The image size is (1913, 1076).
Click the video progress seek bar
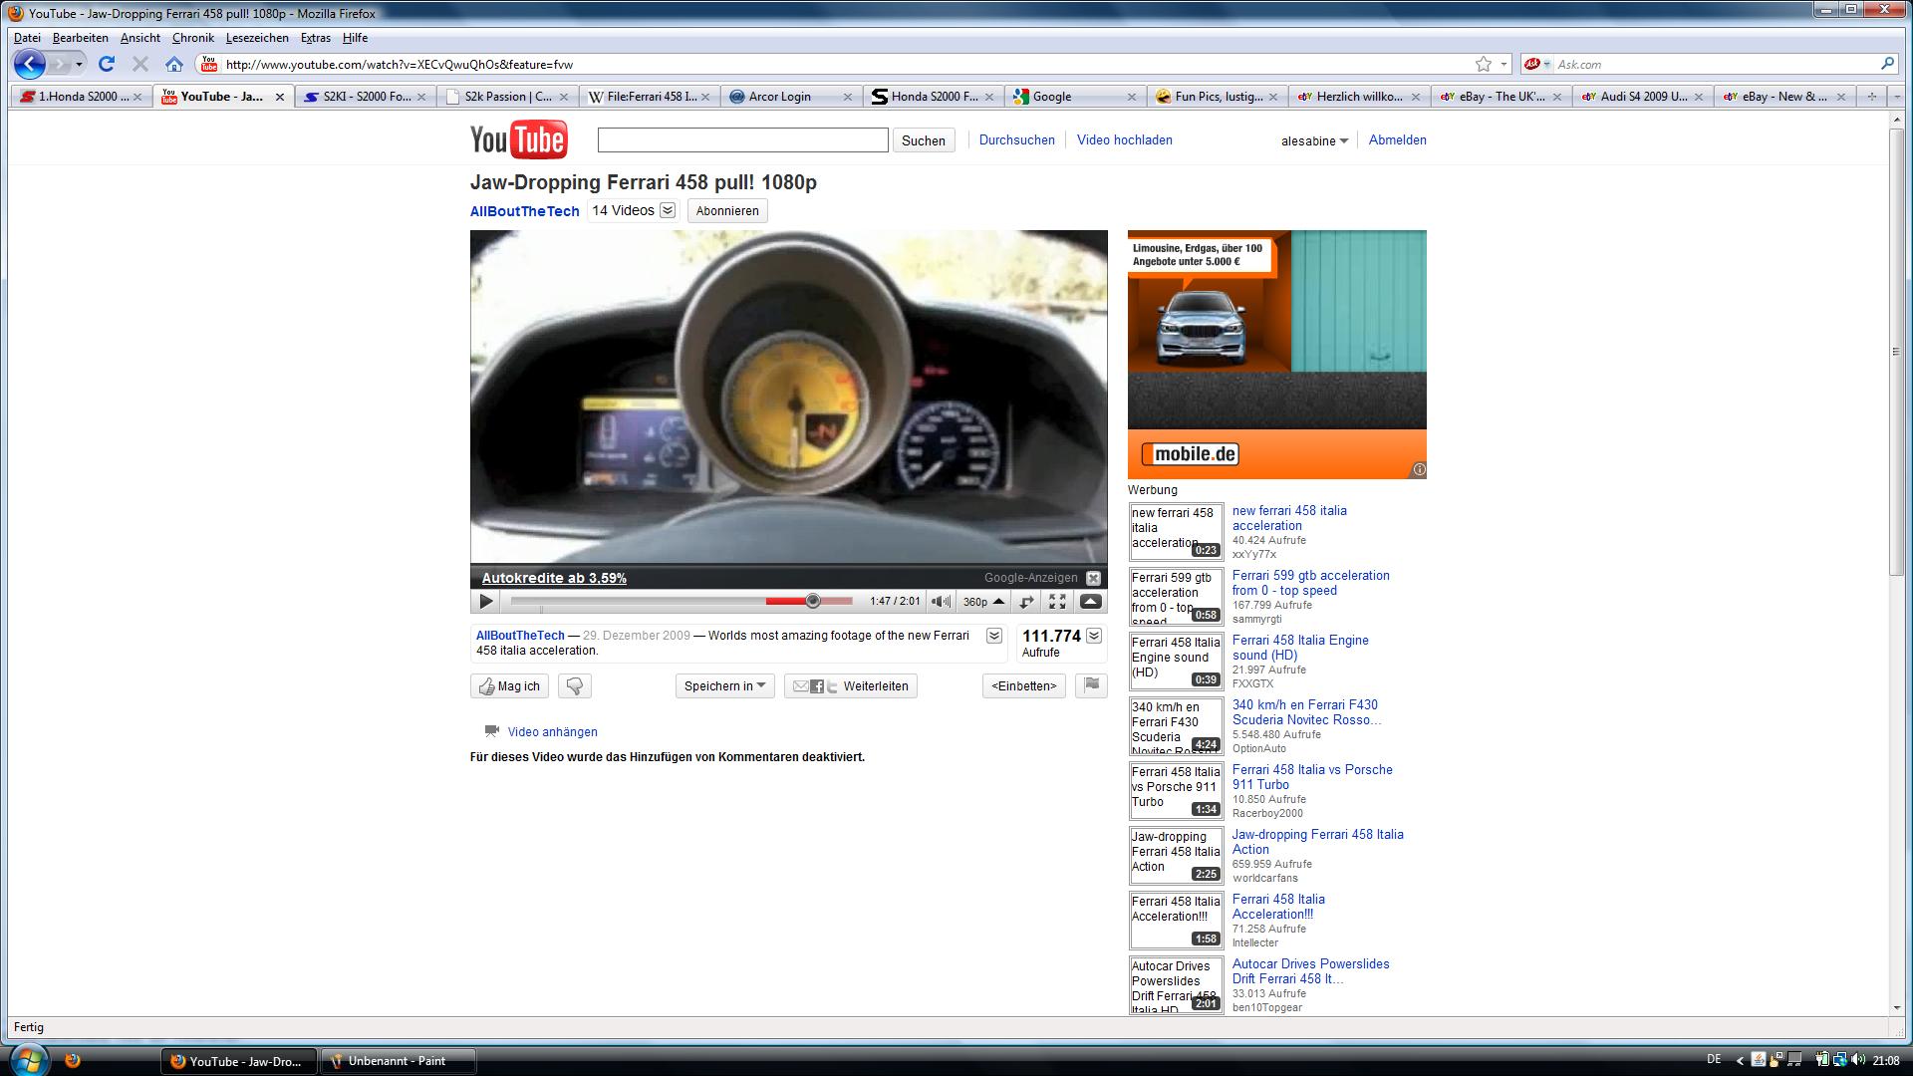[x=658, y=601]
